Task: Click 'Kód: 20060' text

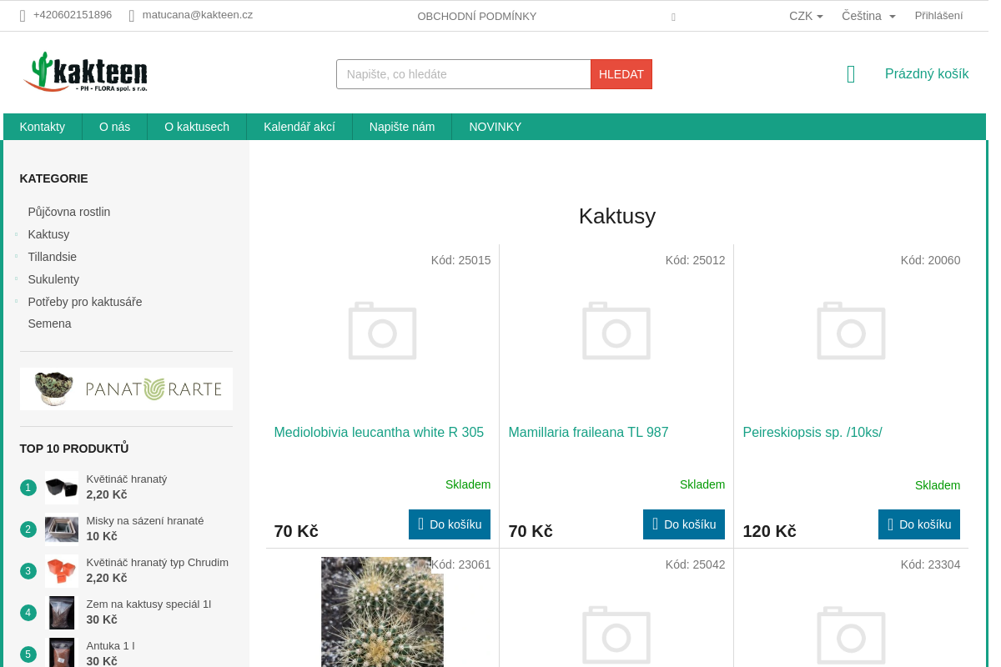Action: tap(930, 260)
